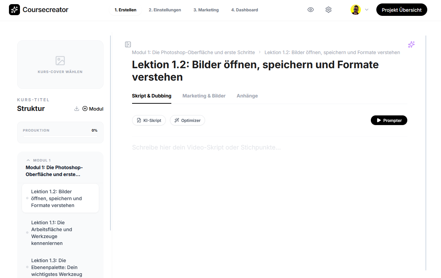Click the Coursecreator logo icon

click(x=14, y=9)
